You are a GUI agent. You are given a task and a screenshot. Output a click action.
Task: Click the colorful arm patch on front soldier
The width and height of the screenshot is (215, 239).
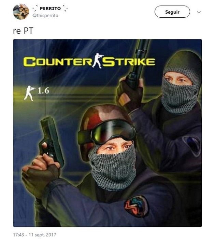point(136,207)
